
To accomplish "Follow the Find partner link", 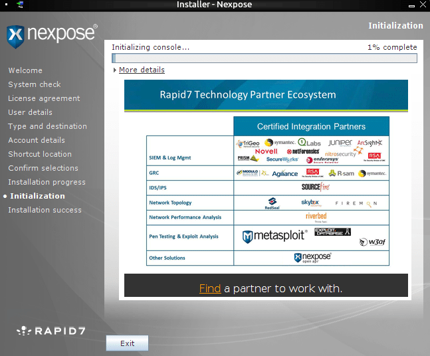I will click(210, 288).
